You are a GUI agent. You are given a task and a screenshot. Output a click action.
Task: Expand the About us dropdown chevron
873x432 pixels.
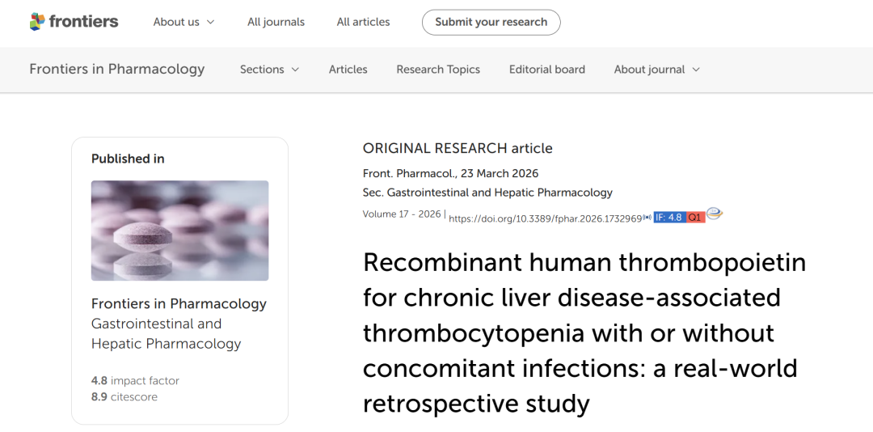pyautogui.click(x=210, y=23)
